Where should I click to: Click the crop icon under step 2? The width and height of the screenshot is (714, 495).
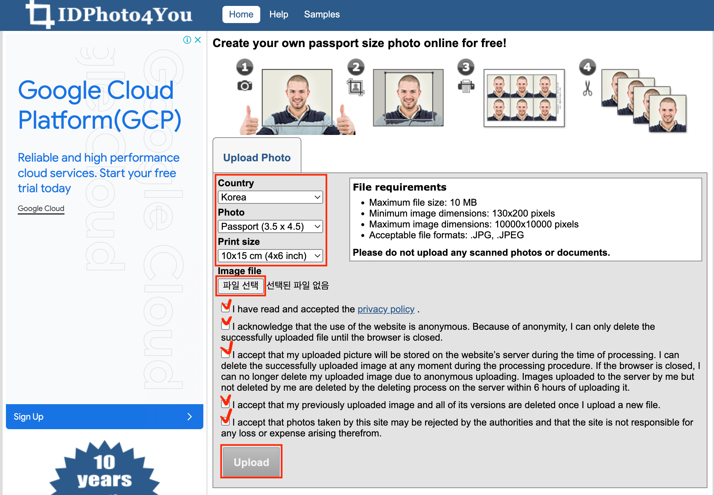(x=355, y=87)
